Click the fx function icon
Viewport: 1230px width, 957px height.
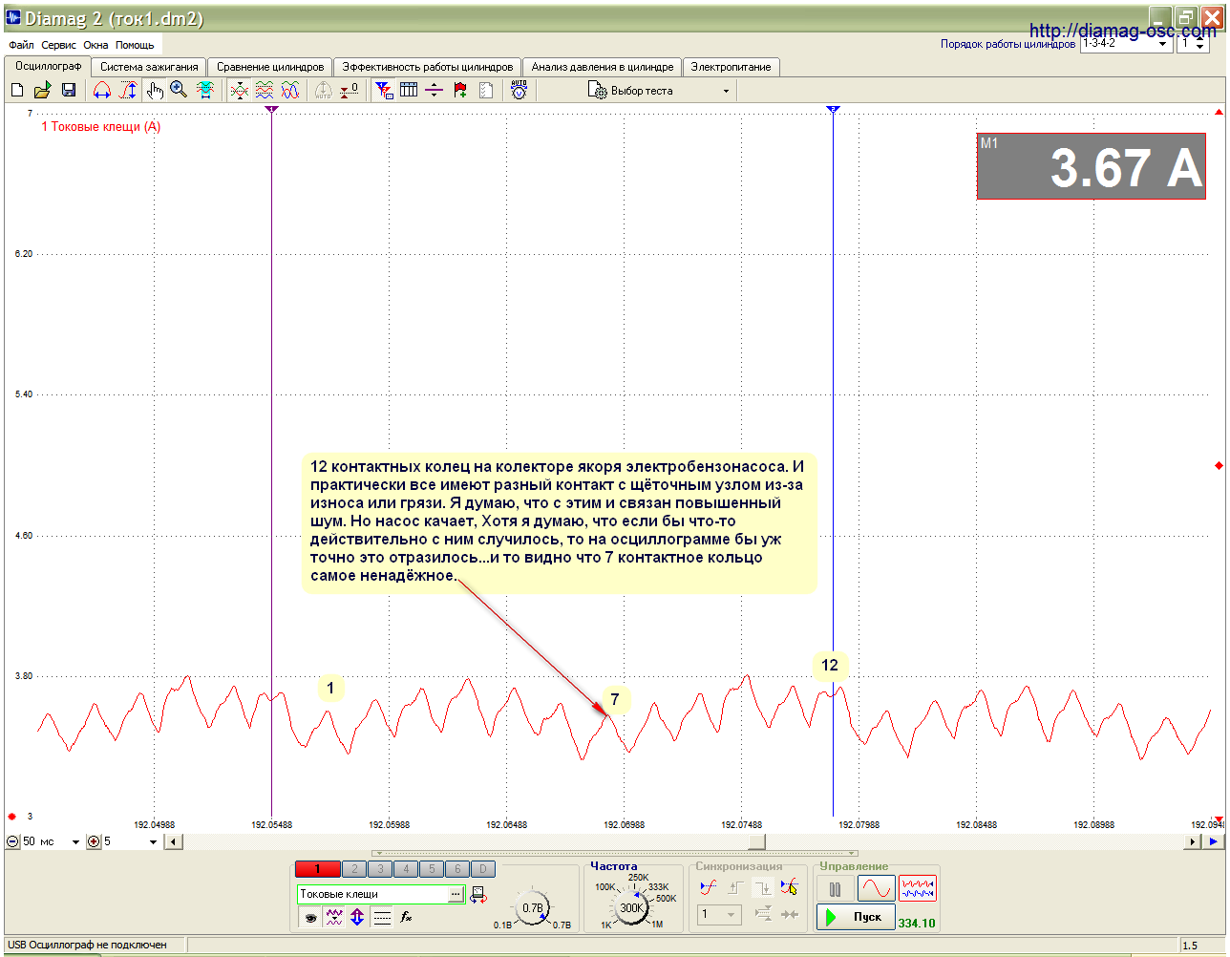(406, 917)
